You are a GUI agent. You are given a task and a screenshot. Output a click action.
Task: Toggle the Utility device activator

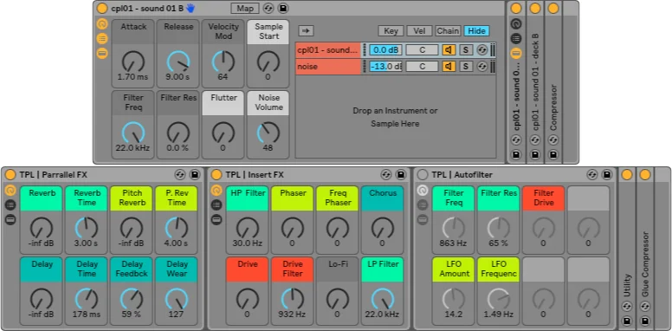(x=627, y=174)
